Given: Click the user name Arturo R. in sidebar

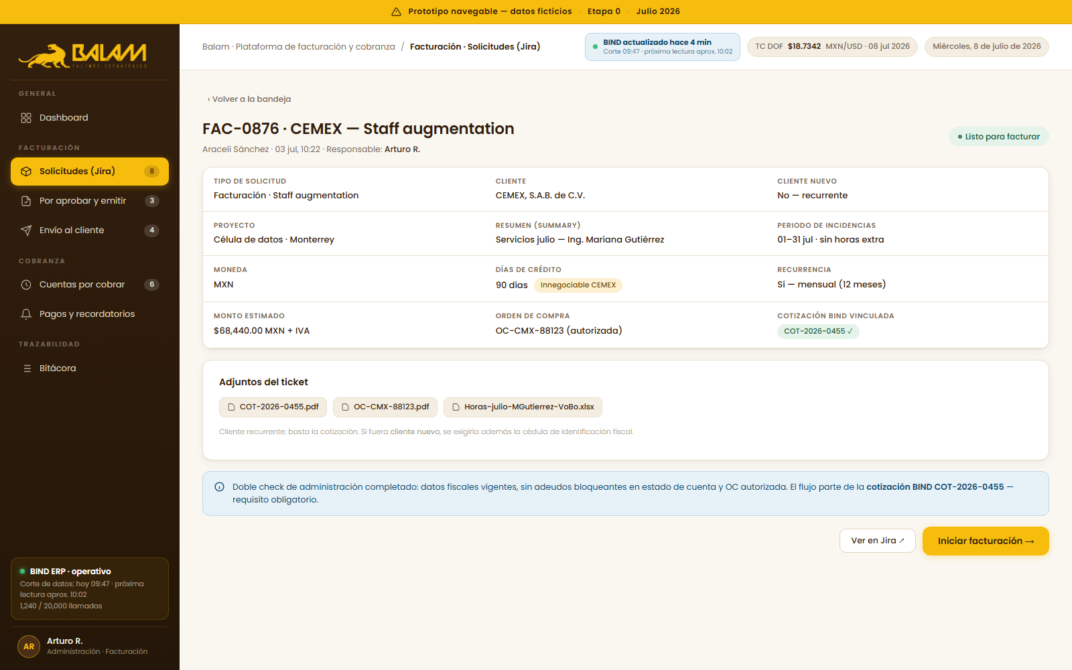Looking at the screenshot, I should [x=65, y=641].
